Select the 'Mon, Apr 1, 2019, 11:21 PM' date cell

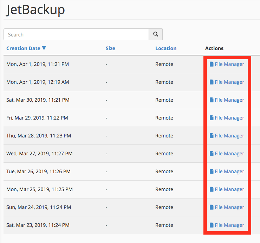pyautogui.click(x=38, y=64)
